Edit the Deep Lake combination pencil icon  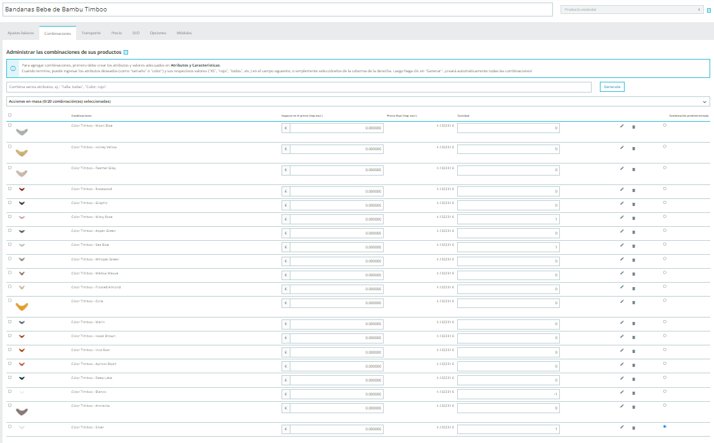coord(621,378)
